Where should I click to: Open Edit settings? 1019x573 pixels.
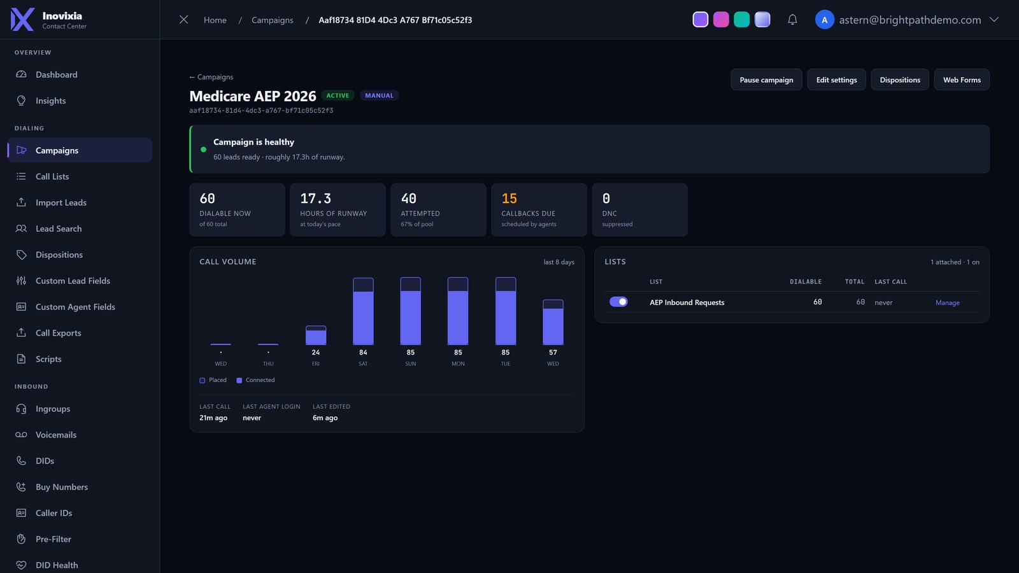click(836, 80)
